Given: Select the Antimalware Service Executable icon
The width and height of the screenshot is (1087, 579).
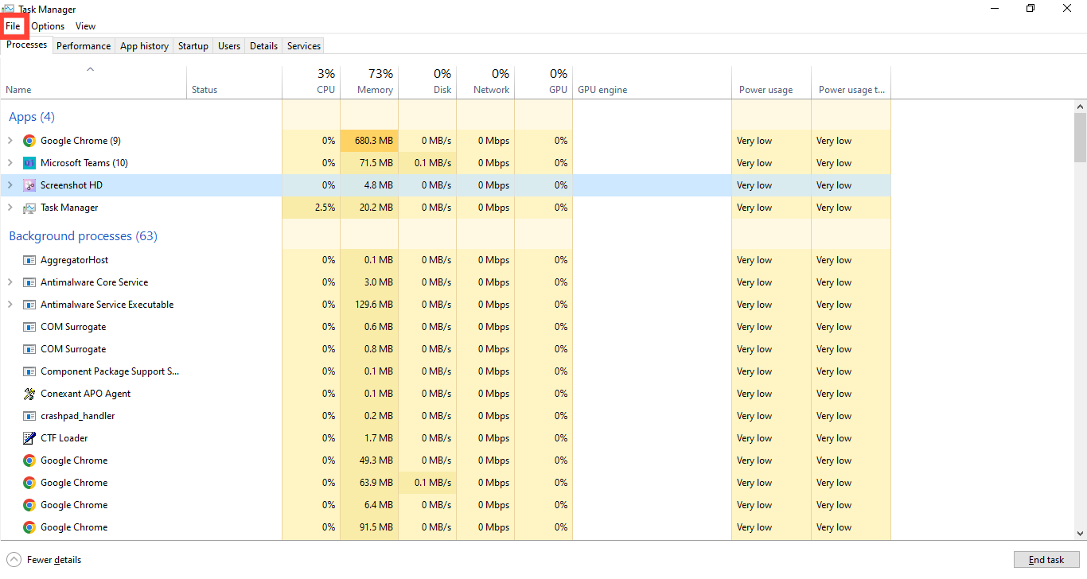Looking at the screenshot, I should (29, 305).
